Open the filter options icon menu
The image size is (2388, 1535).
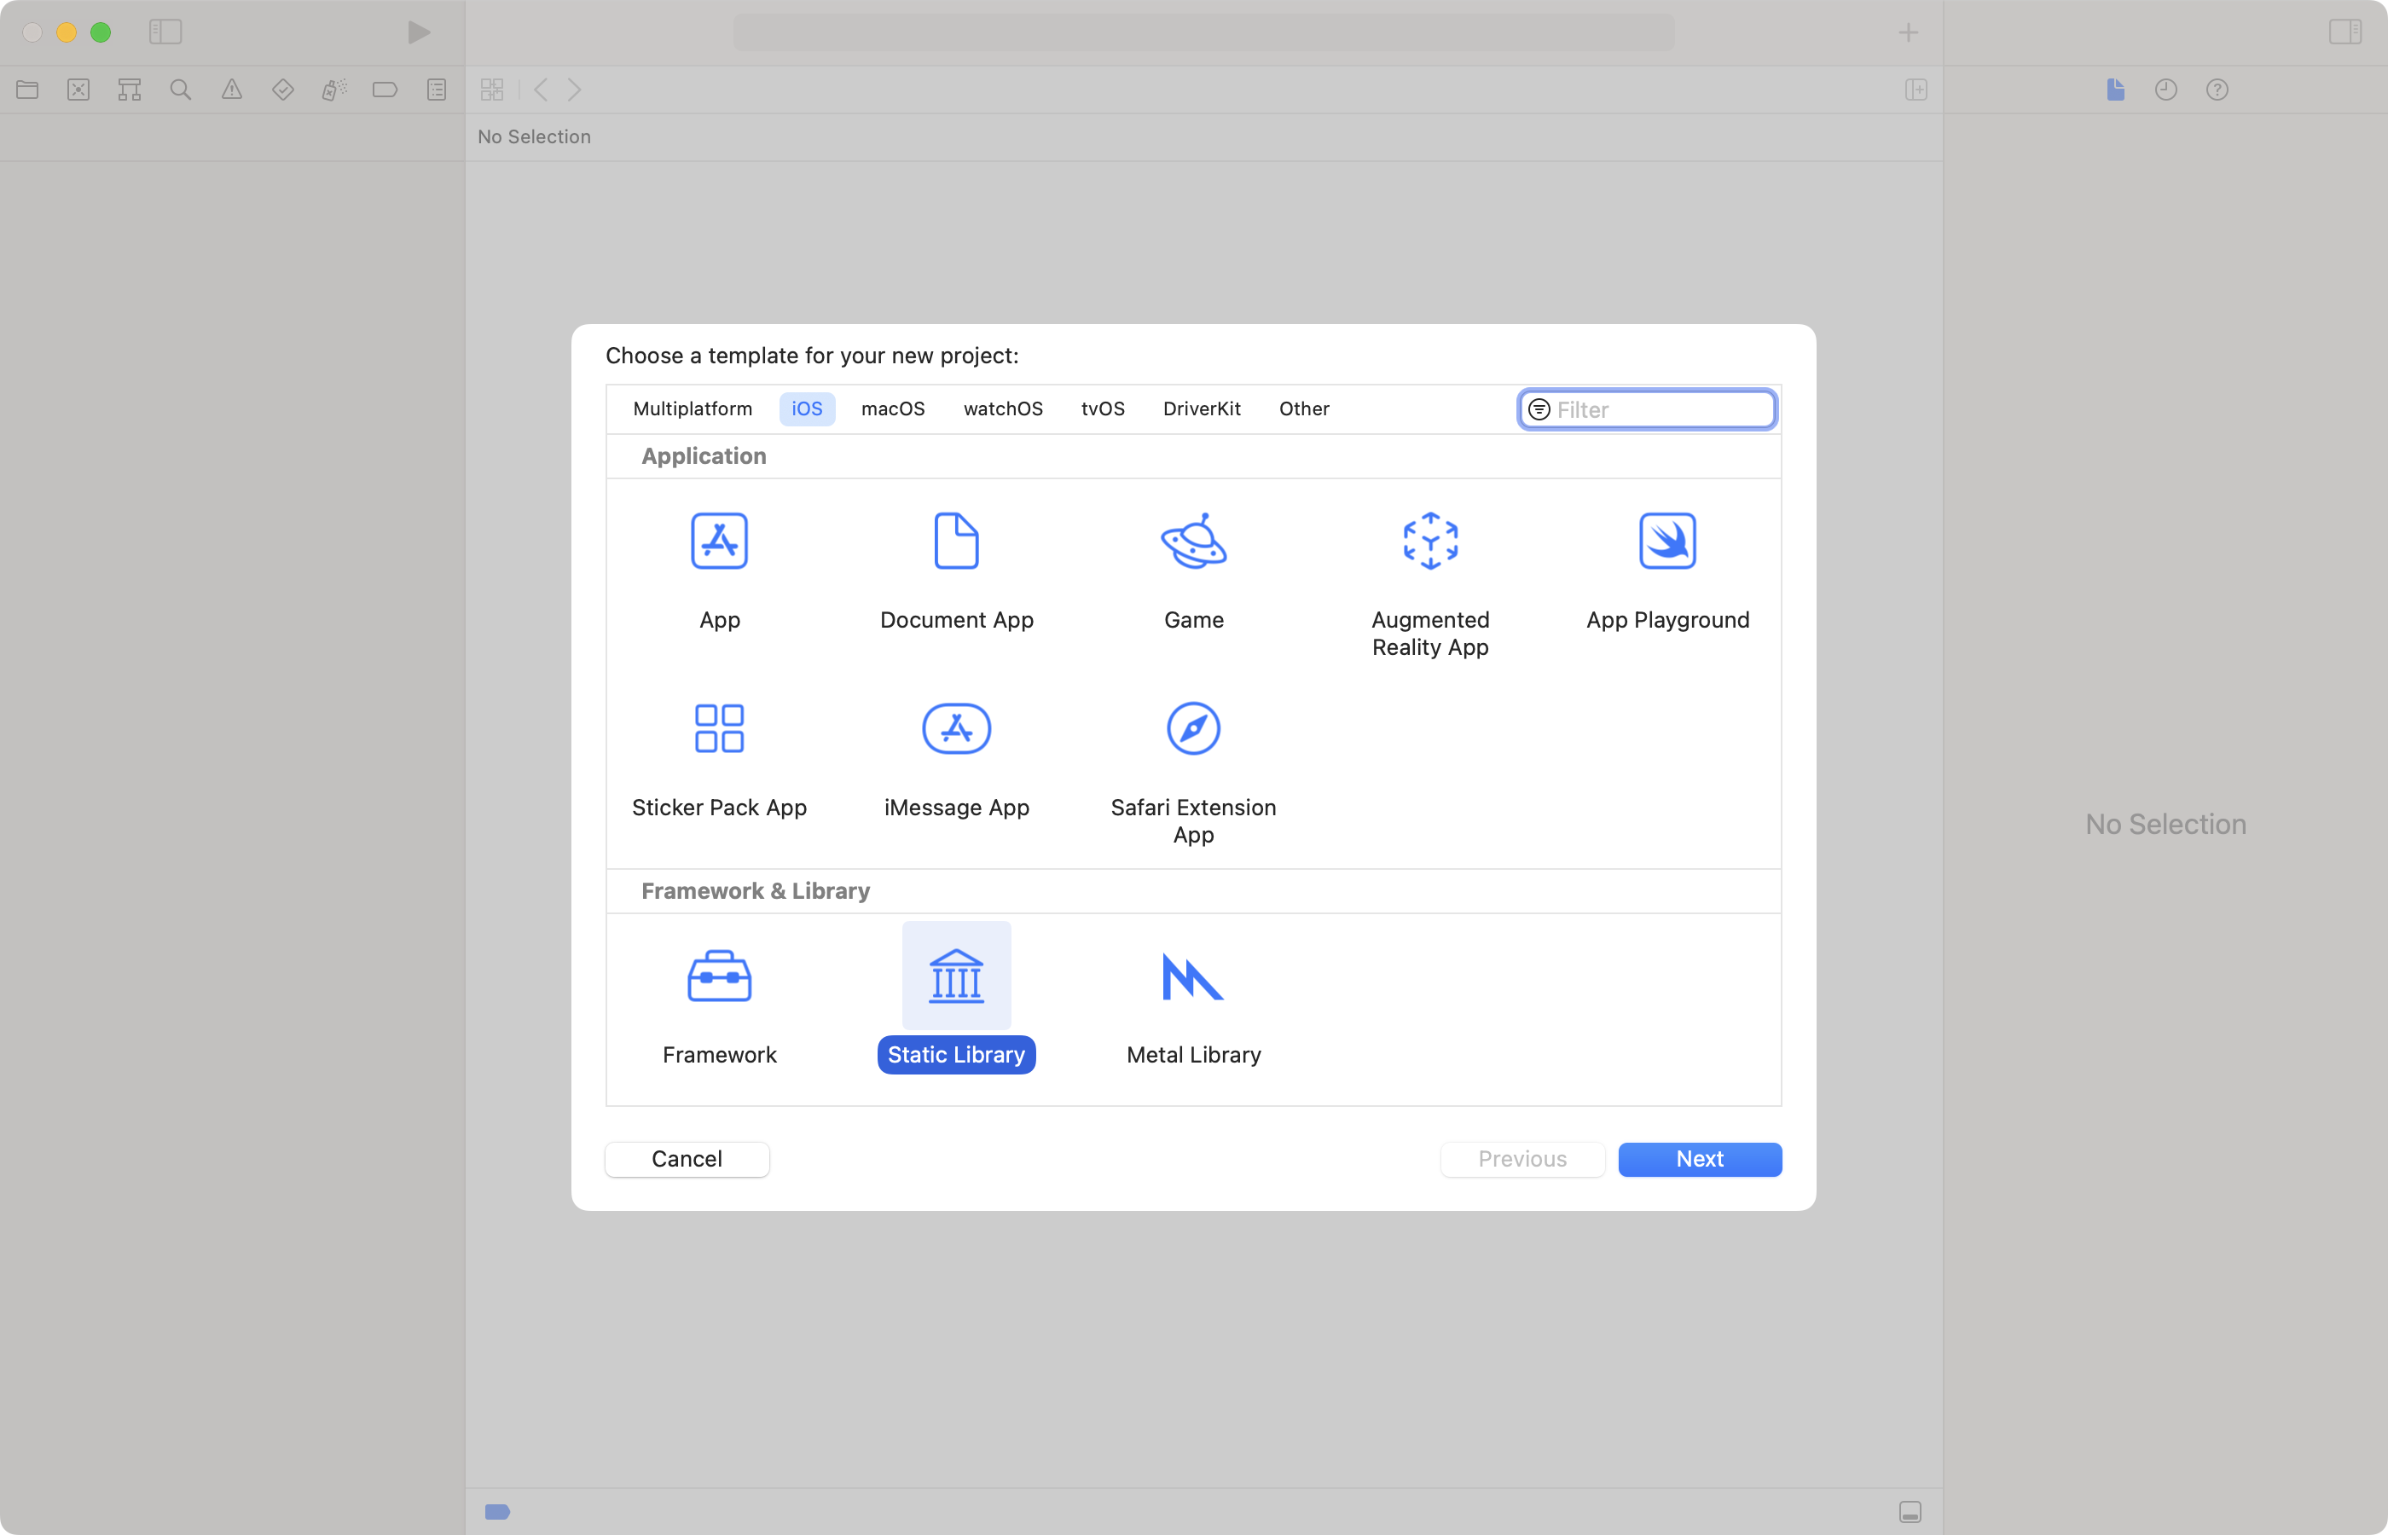pyautogui.click(x=1539, y=409)
